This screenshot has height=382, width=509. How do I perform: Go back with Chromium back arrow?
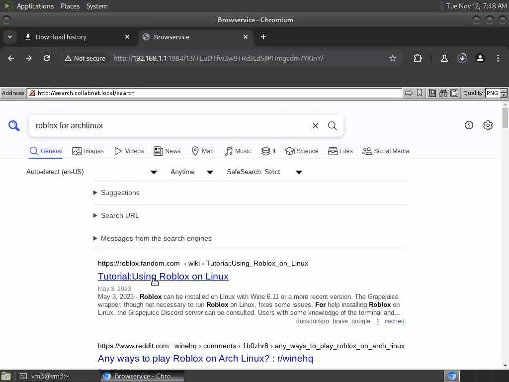(11, 58)
